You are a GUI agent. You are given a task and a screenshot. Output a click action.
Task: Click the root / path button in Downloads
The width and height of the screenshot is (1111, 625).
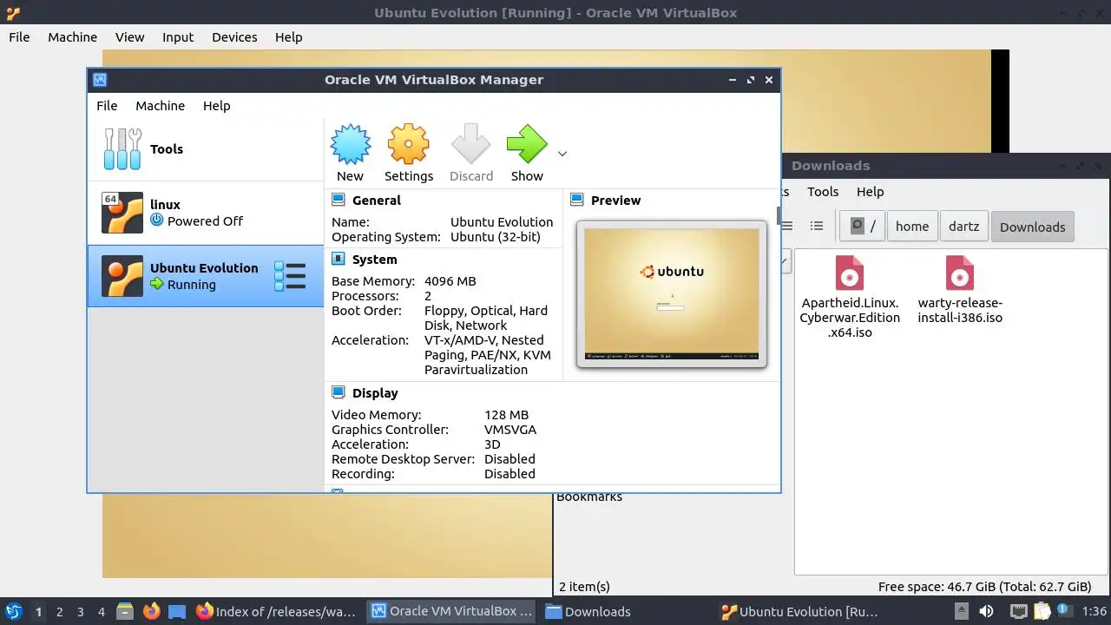click(863, 227)
